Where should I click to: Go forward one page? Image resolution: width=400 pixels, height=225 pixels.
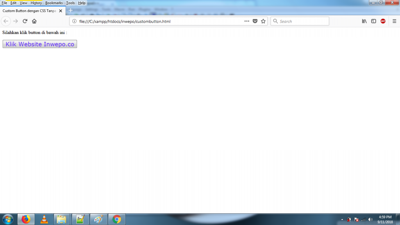point(16,21)
